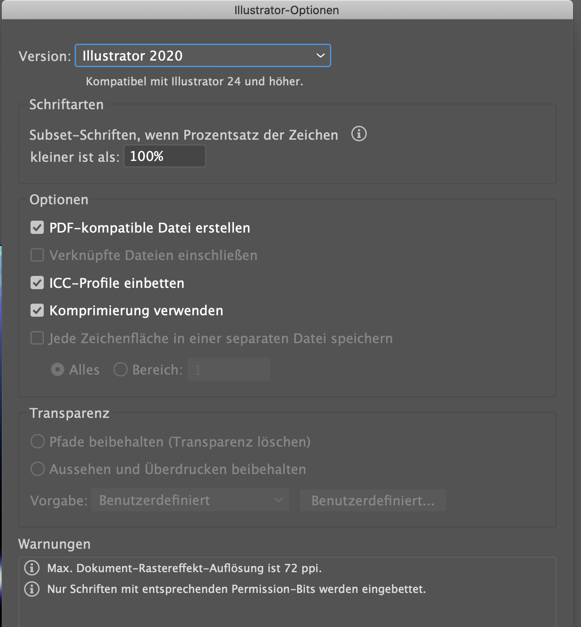
Task: Open the Version dropdown
Action: click(x=203, y=55)
